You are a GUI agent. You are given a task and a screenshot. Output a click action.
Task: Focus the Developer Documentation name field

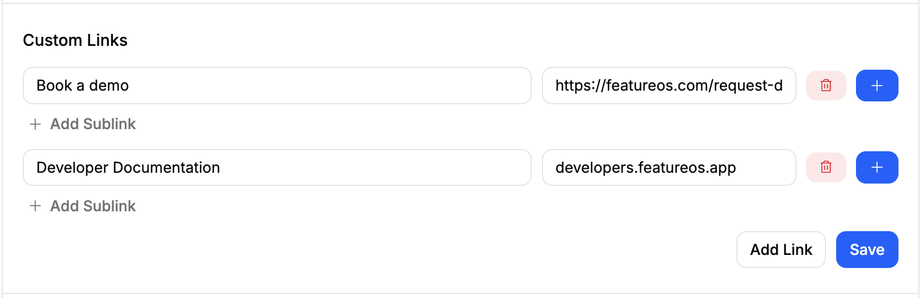277,167
